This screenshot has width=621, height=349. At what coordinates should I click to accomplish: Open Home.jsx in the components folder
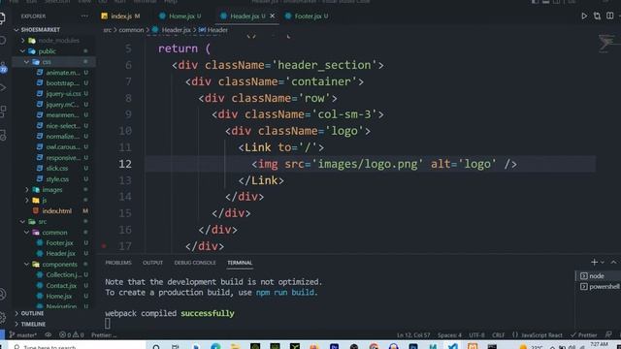click(58, 296)
